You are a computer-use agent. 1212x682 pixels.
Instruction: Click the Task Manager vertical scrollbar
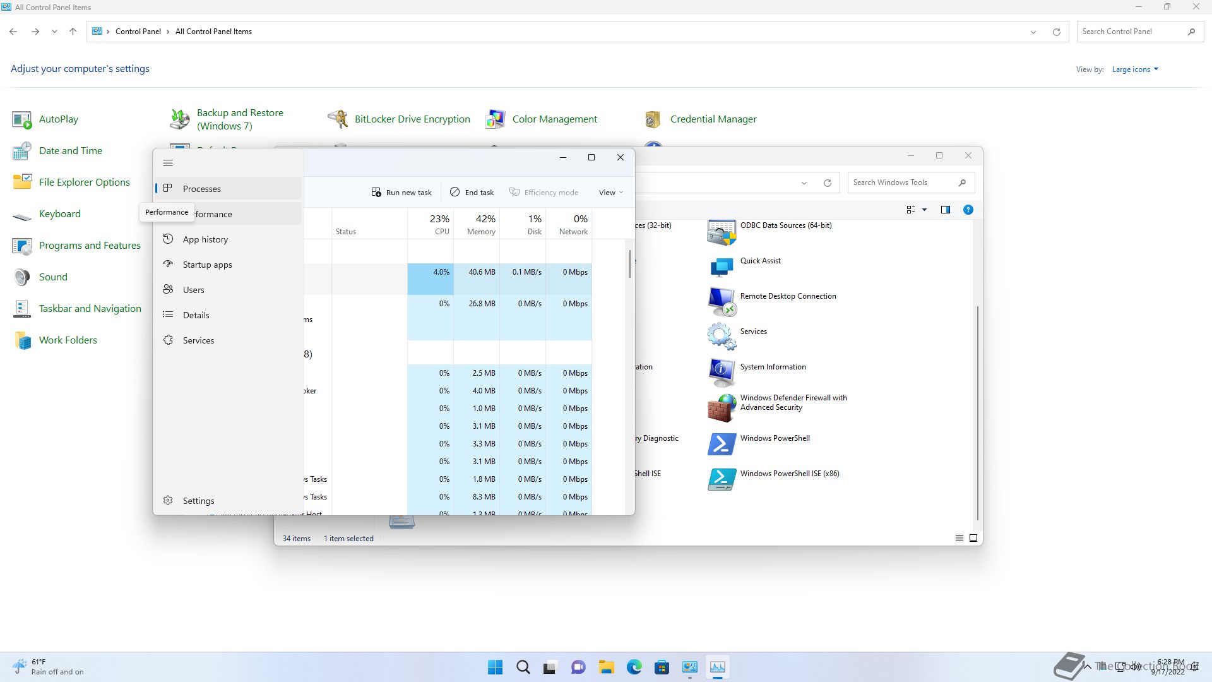[x=629, y=264]
